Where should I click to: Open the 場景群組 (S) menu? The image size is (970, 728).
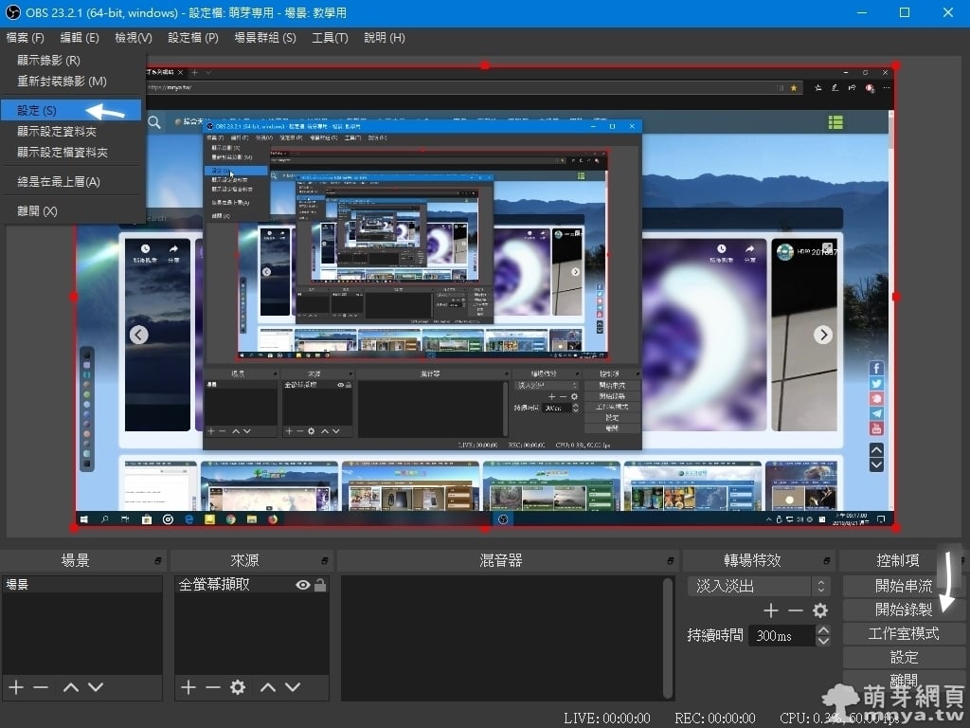[x=265, y=38]
